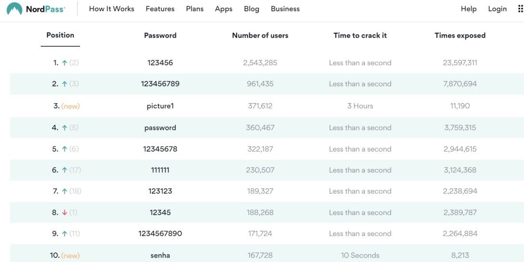Select the picture1 password entry
The image size is (524, 262).
click(160, 106)
